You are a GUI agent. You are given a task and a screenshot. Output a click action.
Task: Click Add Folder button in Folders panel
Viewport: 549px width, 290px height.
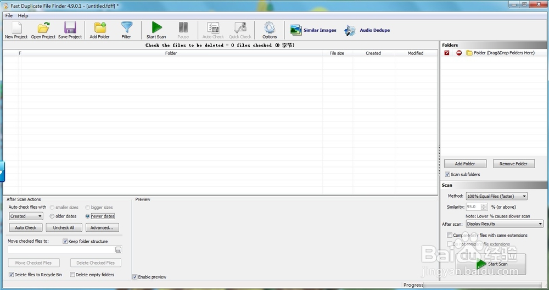pos(466,164)
